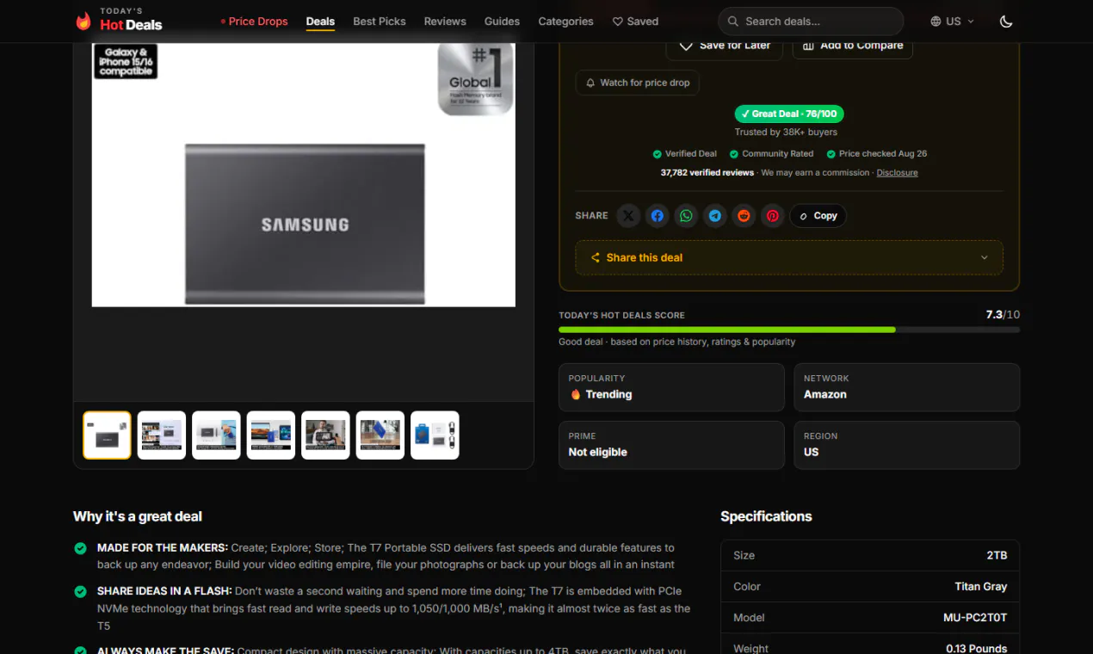
Task: Click the main Samsung SSD product image
Action: click(x=304, y=175)
